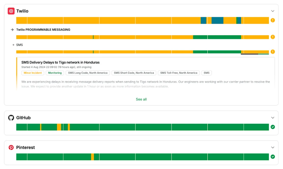
Task: Click Pinterest's green checkmark status icon
Action: (x=273, y=157)
